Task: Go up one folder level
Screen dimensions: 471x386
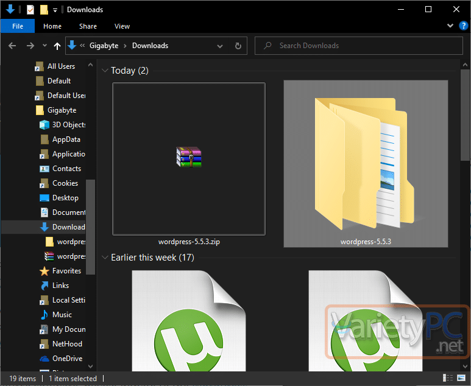Action: pos(57,46)
